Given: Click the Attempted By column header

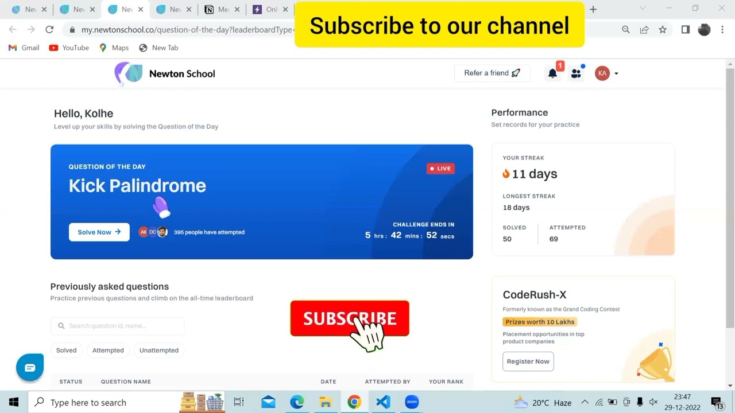Looking at the screenshot, I should pyautogui.click(x=388, y=381).
